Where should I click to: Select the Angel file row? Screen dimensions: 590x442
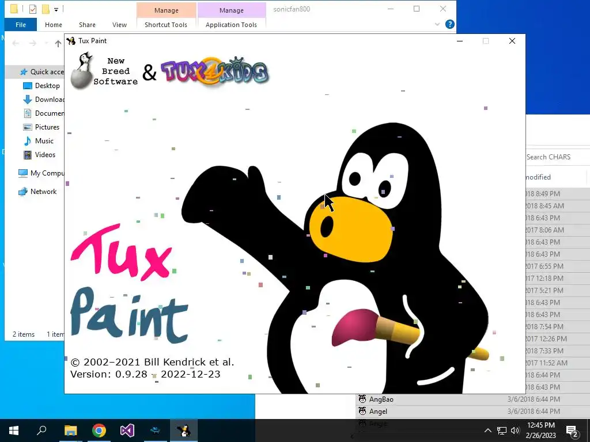point(472,411)
